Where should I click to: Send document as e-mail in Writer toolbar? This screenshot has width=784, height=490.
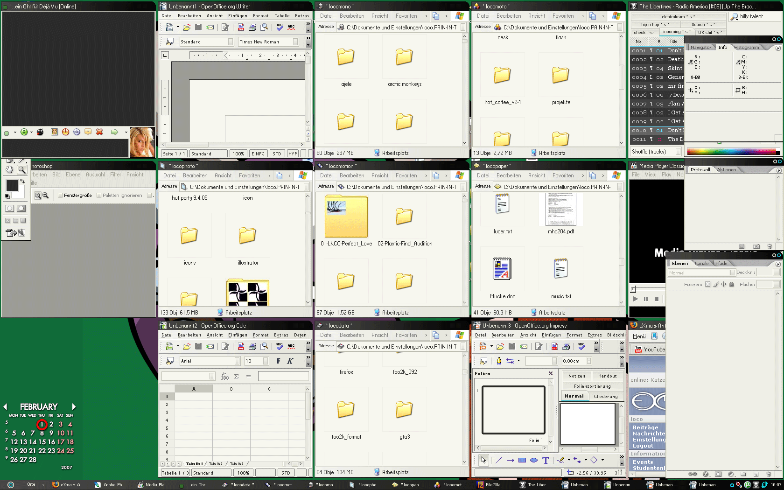[x=210, y=28]
